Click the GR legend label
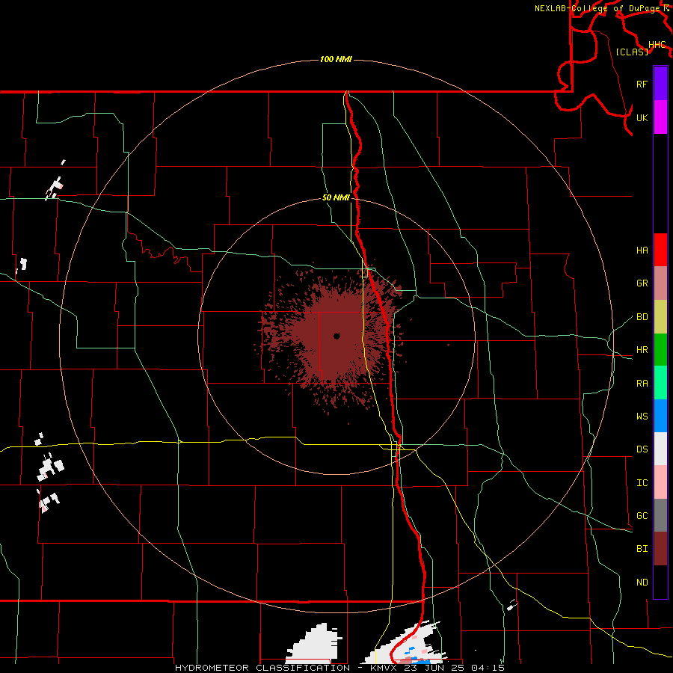Screen dimensions: 673x673 [x=642, y=283]
